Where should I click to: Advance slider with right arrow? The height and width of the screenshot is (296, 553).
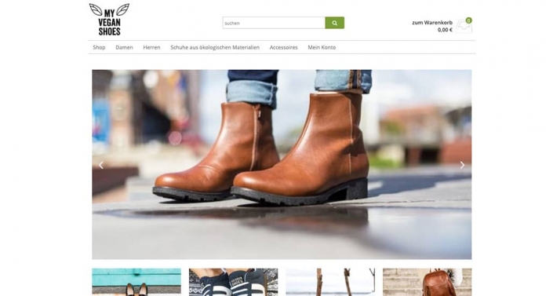[462, 165]
